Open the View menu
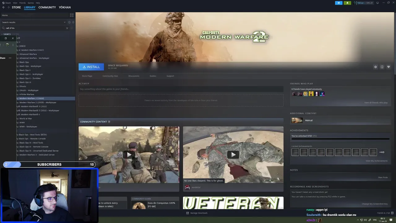The width and height of the screenshot is (396, 223). coord(15,3)
